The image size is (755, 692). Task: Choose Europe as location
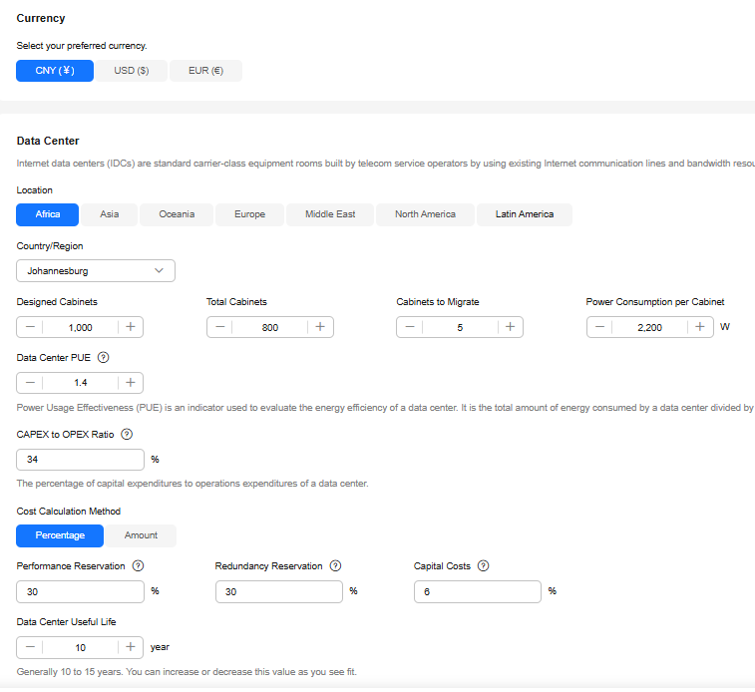pyautogui.click(x=250, y=214)
